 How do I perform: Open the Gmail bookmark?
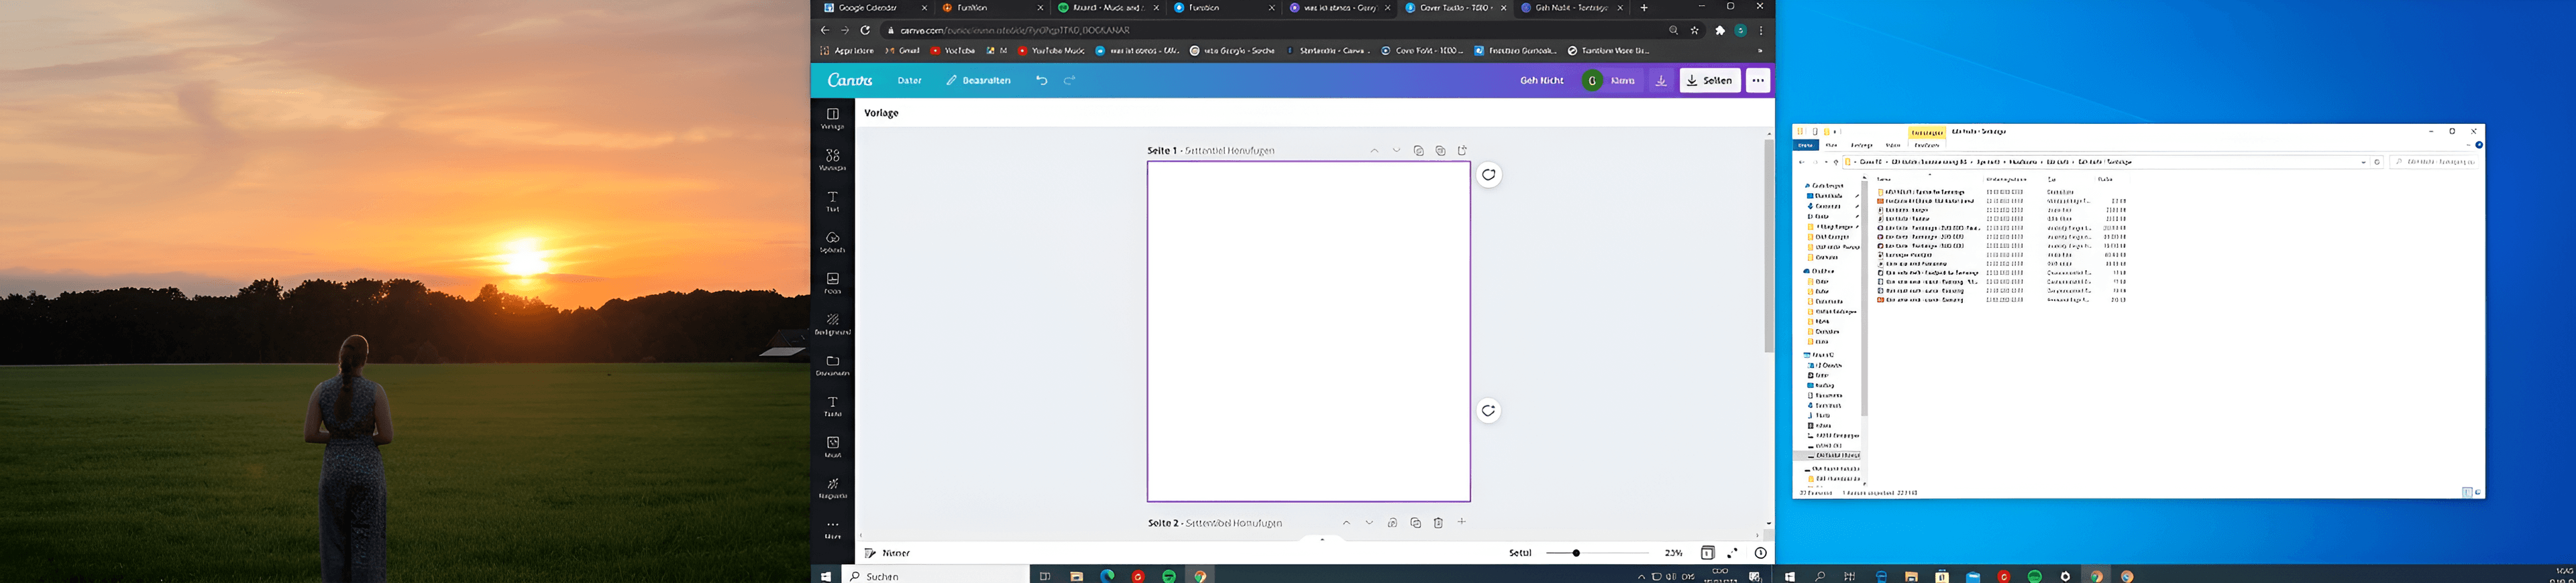(903, 50)
